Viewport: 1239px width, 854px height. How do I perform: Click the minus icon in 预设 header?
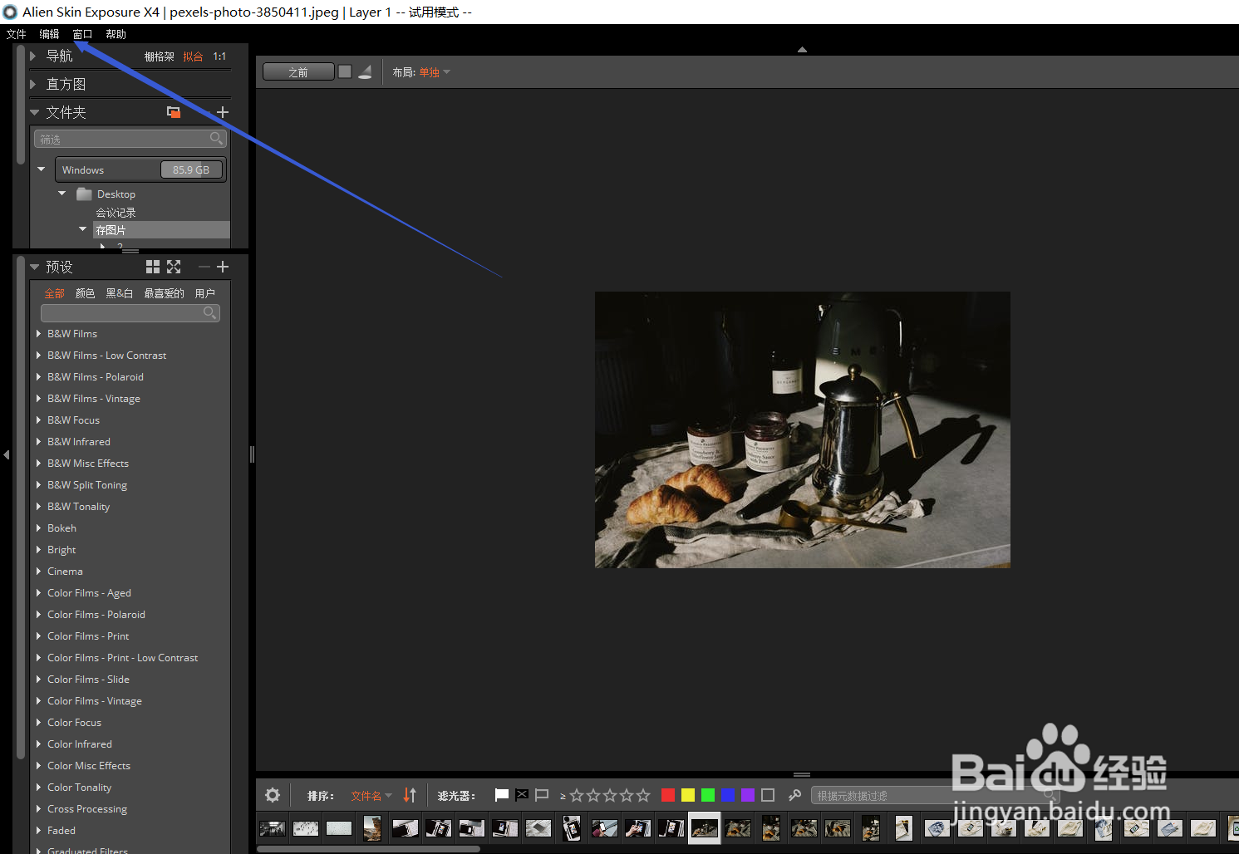coord(204,267)
